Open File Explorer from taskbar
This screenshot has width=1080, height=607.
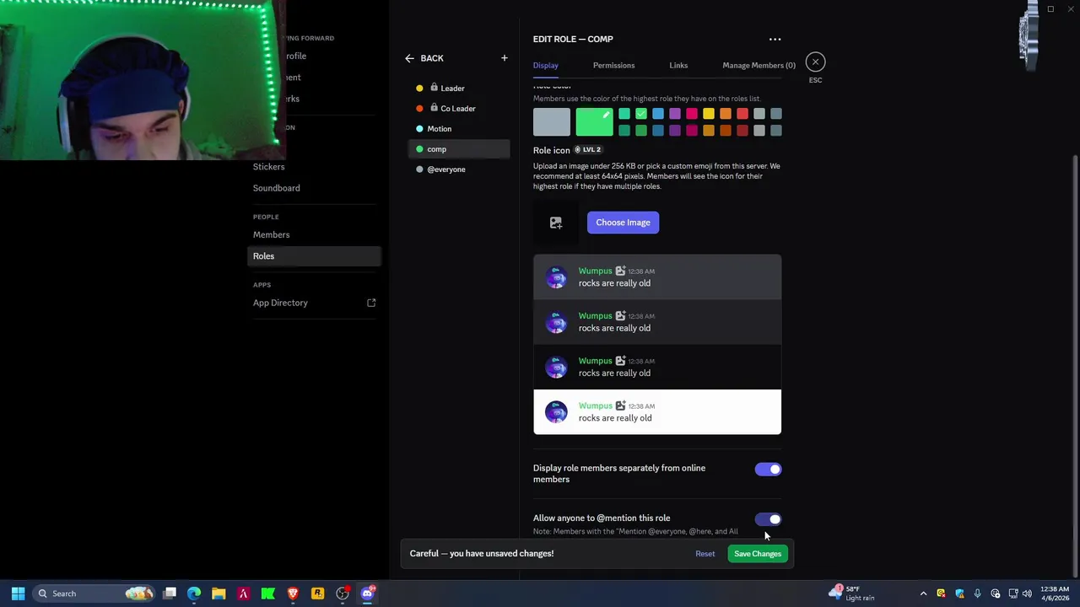(219, 594)
